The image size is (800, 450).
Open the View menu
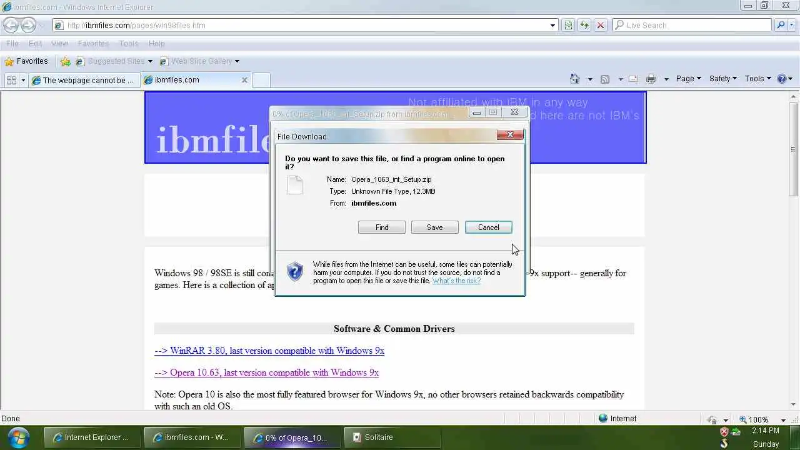tap(59, 43)
